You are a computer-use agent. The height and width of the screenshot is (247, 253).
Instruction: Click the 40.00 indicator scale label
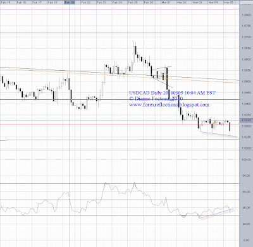click(247, 208)
